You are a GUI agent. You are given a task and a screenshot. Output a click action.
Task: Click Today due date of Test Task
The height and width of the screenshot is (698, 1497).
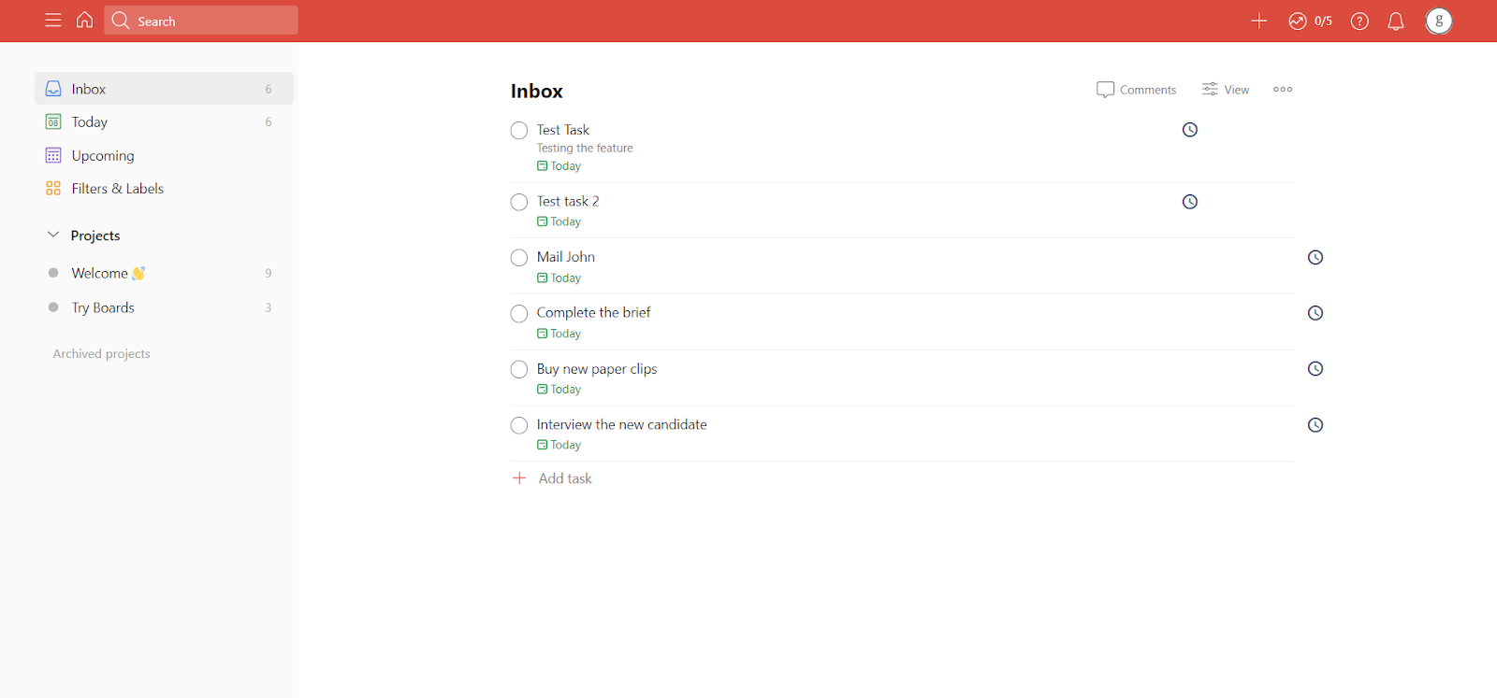(559, 166)
